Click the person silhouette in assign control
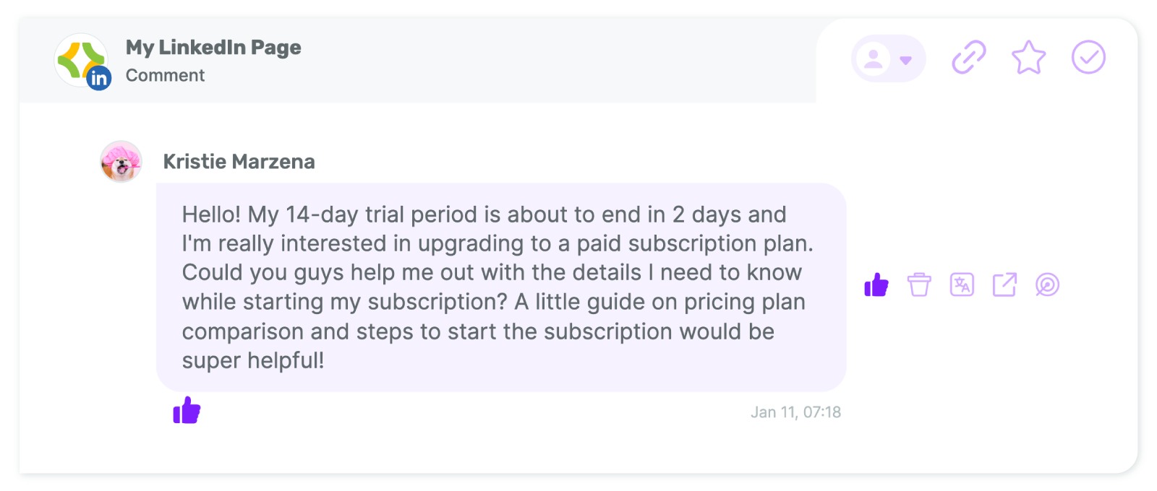 click(874, 58)
